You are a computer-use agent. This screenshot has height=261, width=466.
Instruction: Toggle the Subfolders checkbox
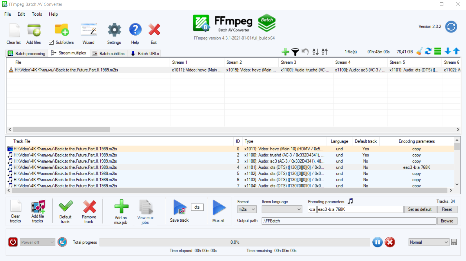51,42
